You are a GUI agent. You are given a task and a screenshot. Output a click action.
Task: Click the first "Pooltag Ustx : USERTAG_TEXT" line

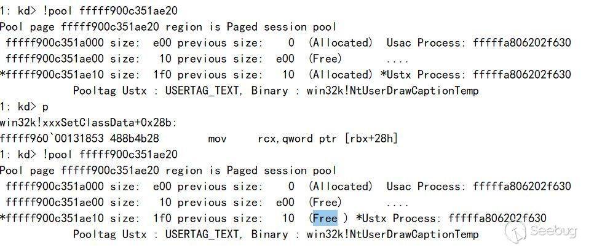click(156, 90)
